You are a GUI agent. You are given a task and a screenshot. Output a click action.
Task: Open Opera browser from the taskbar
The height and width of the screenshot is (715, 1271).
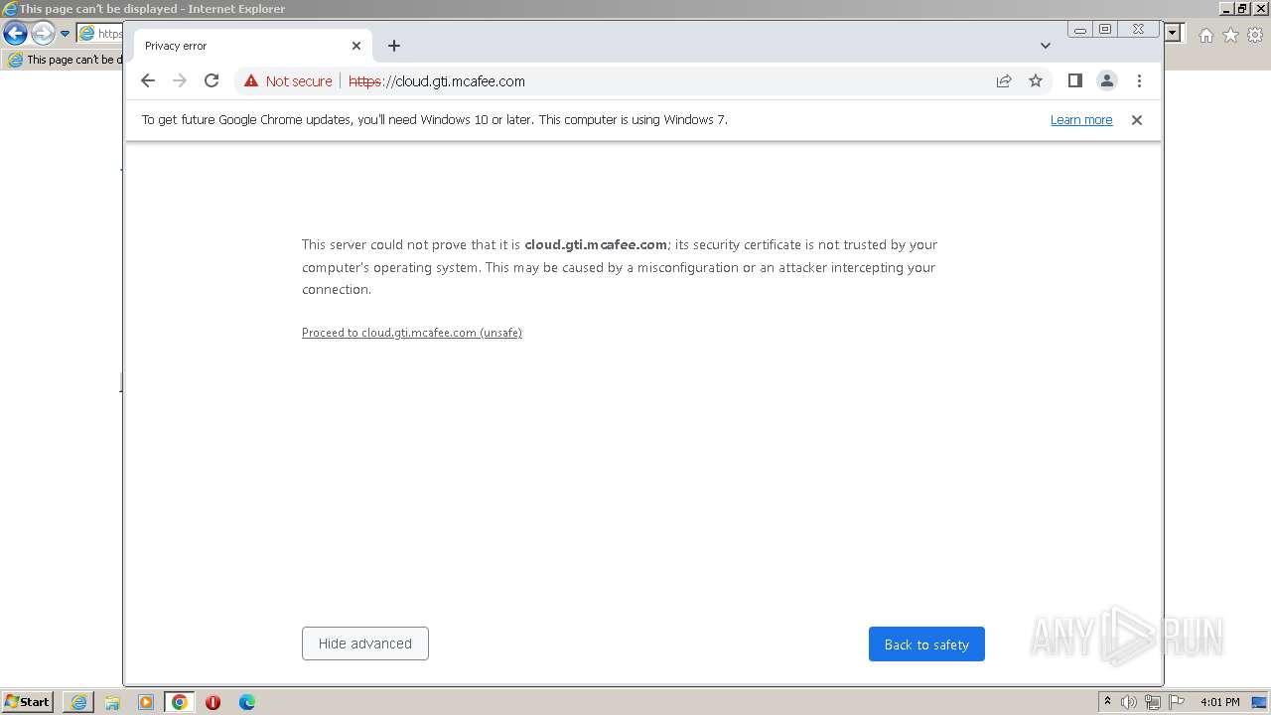pos(212,702)
